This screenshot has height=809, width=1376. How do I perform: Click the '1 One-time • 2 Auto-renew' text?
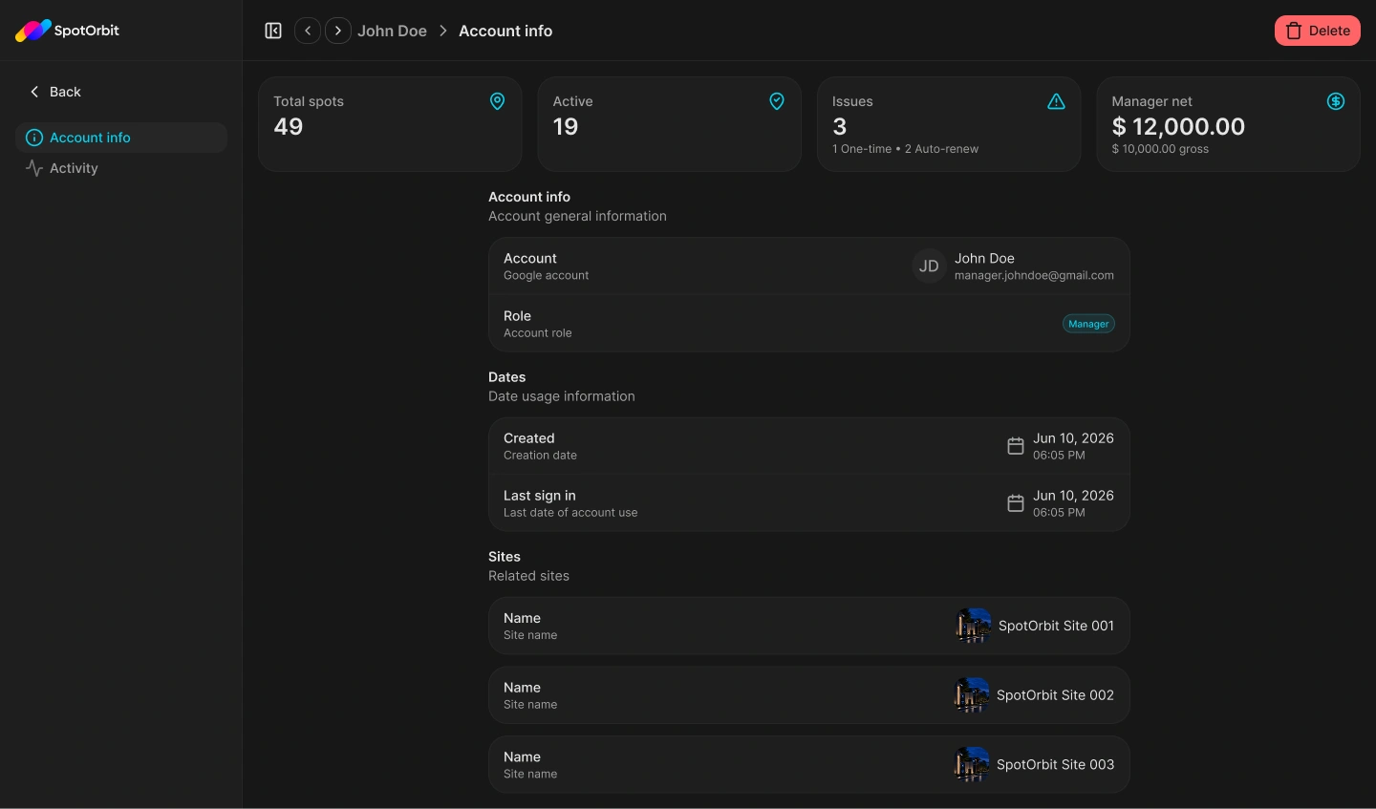tap(905, 149)
